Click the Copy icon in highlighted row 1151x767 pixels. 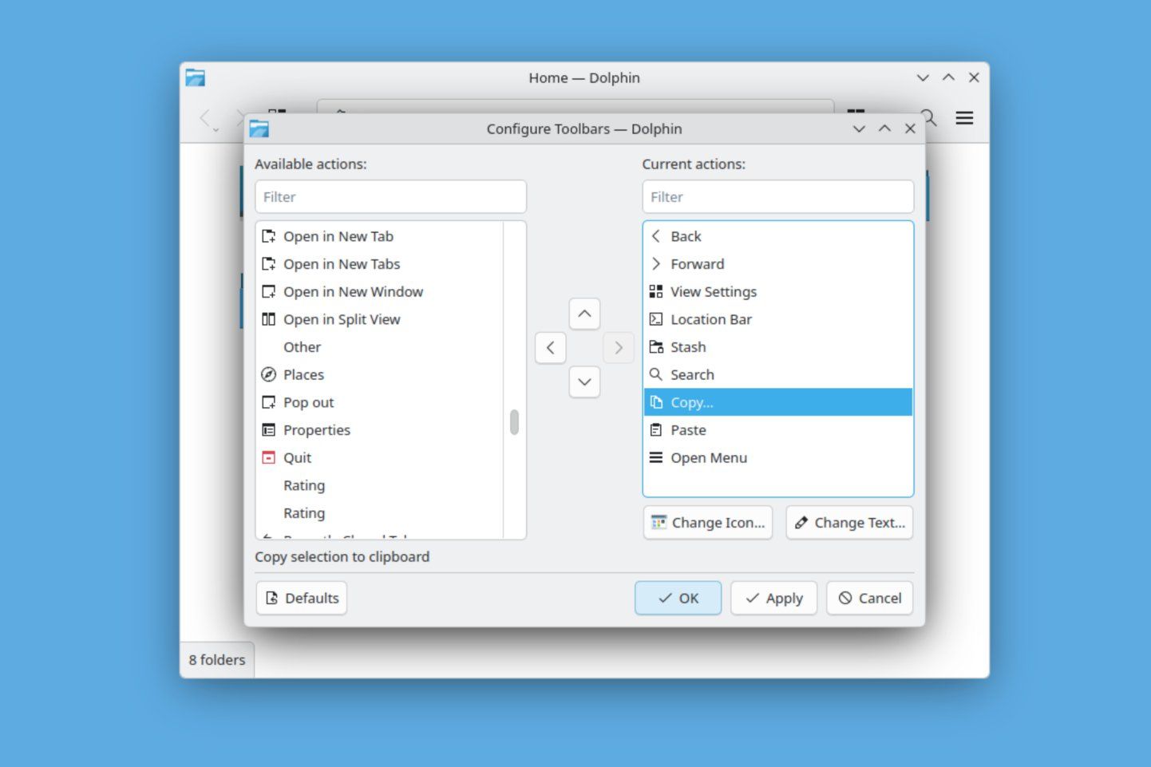(x=656, y=402)
